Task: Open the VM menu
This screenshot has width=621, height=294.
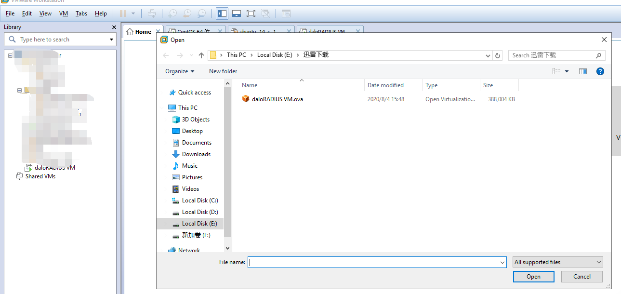Action: (x=64, y=13)
